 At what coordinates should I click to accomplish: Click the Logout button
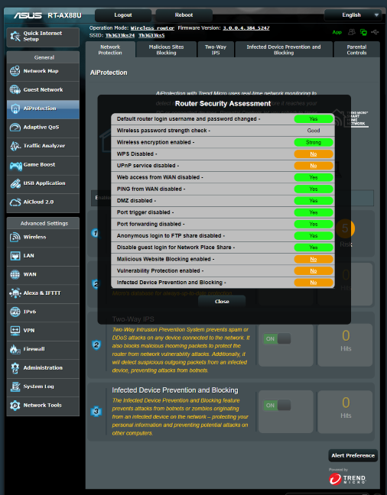point(123,15)
